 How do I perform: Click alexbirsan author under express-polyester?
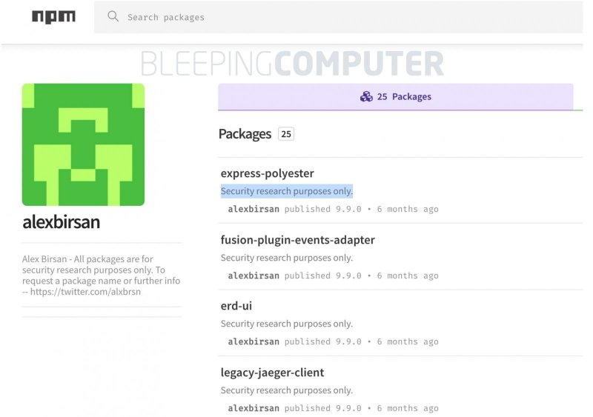(x=254, y=209)
